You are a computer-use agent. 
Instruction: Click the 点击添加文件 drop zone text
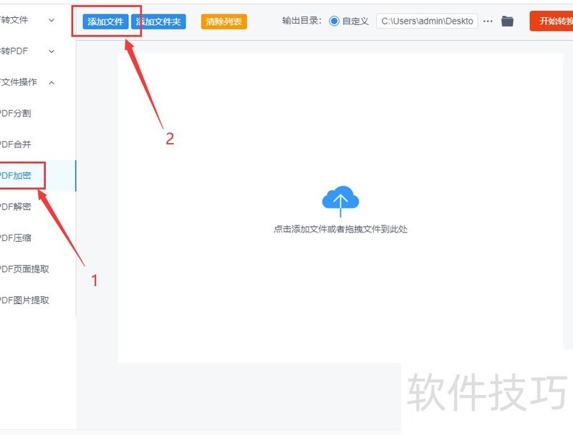tap(342, 228)
